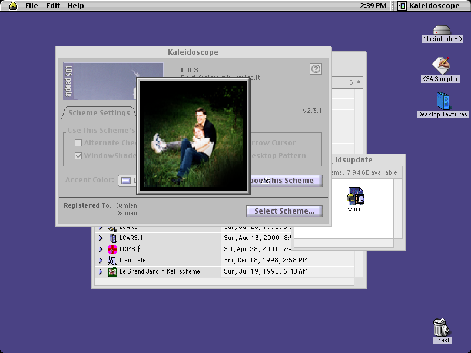Expand the LCARS.1 folder disclosure triangle

pos(101,238)
